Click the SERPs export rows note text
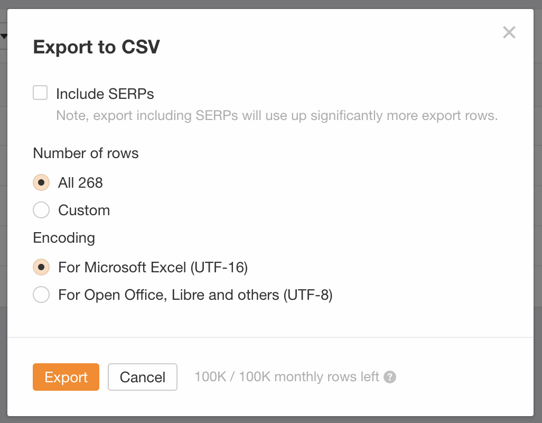 click(277, 115)
